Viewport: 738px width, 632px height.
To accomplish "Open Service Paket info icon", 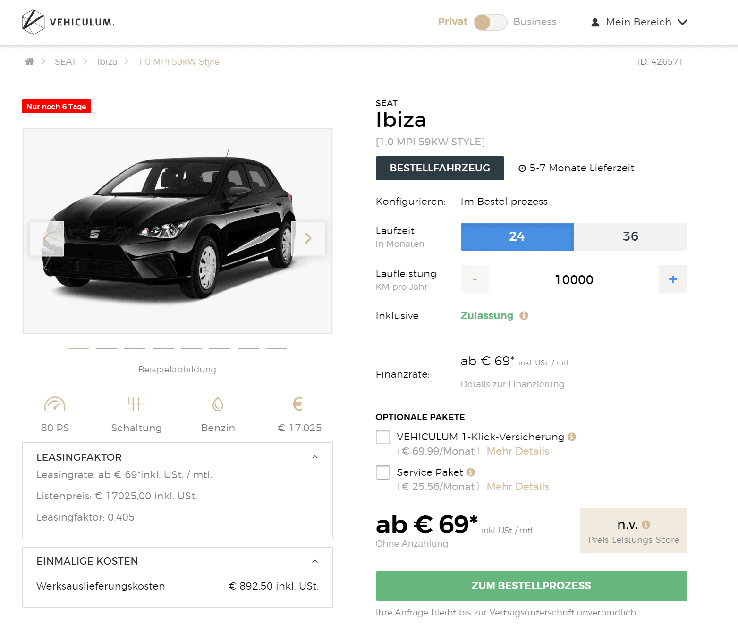I will [471, 472].
